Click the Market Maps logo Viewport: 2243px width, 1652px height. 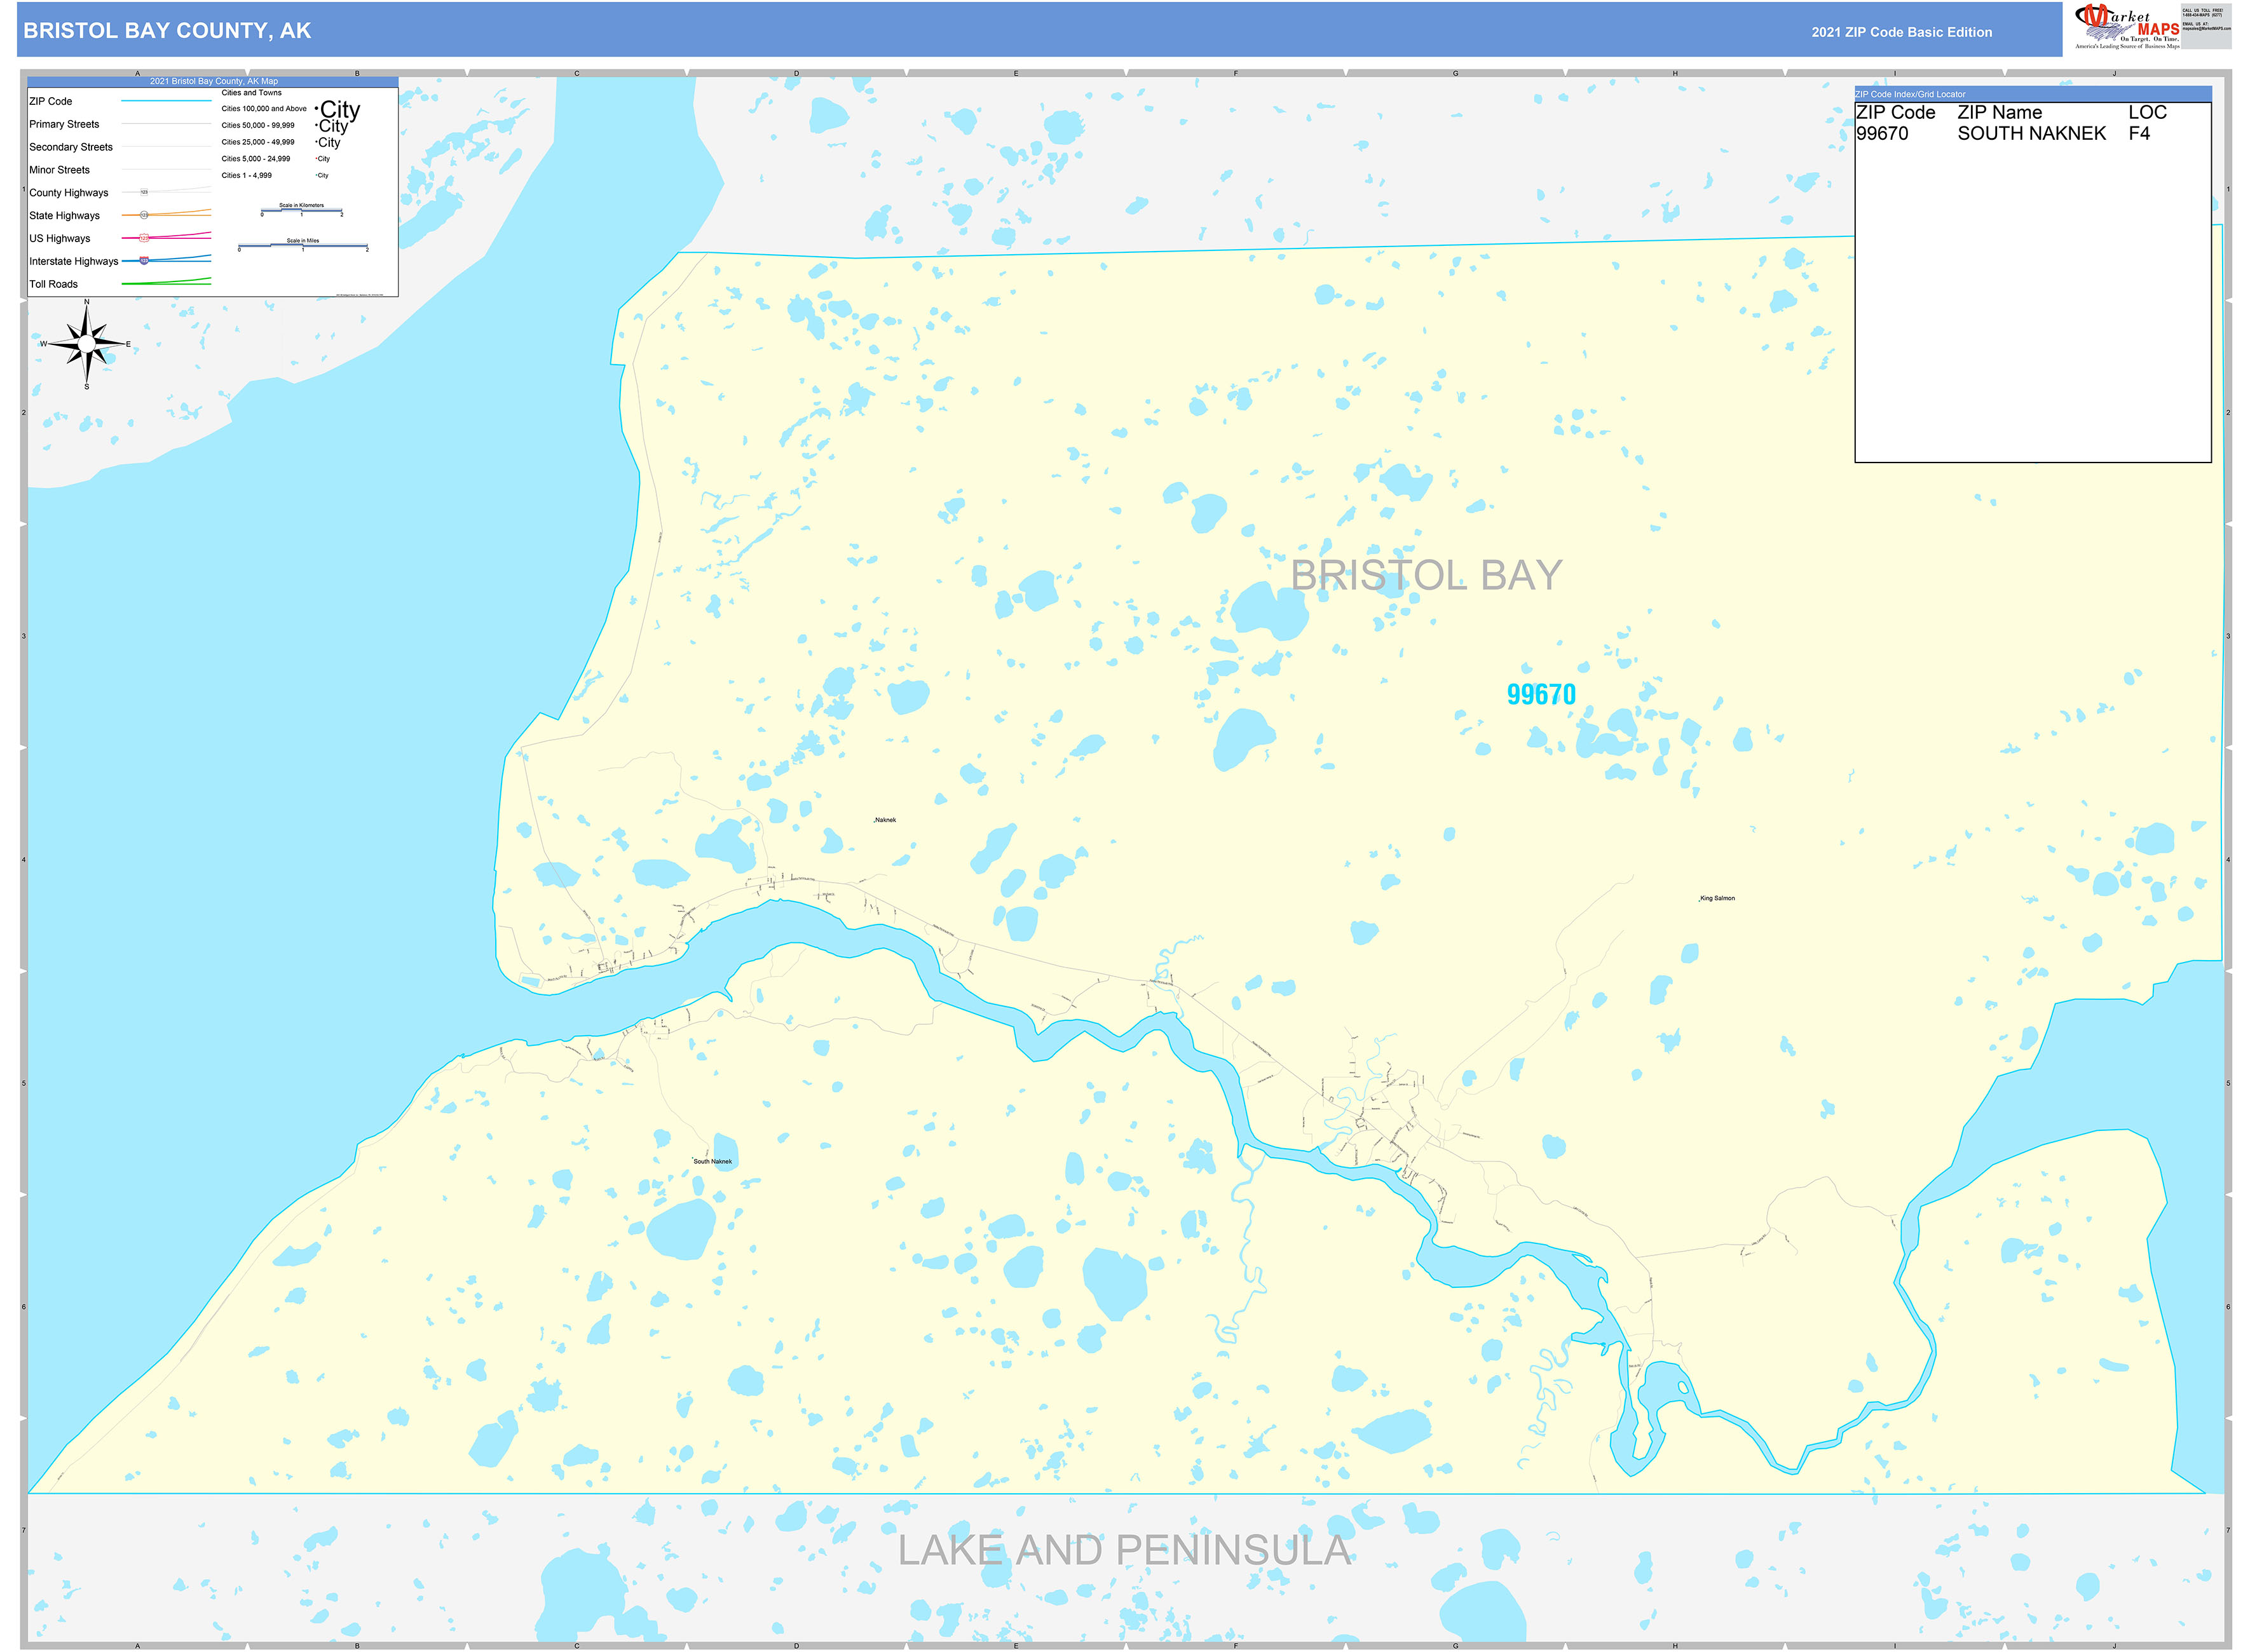point(2126,27)
